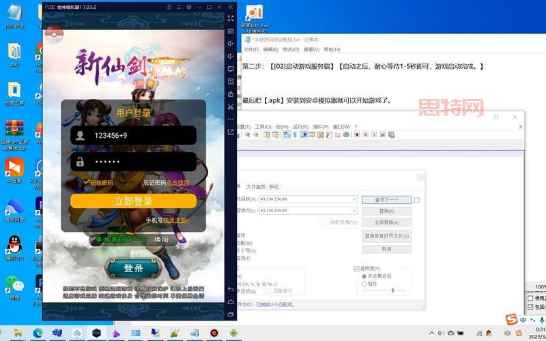The image size is (546, 341).
Task: Adjust the transparency slider handle
Action: click(x=392, y=290)
